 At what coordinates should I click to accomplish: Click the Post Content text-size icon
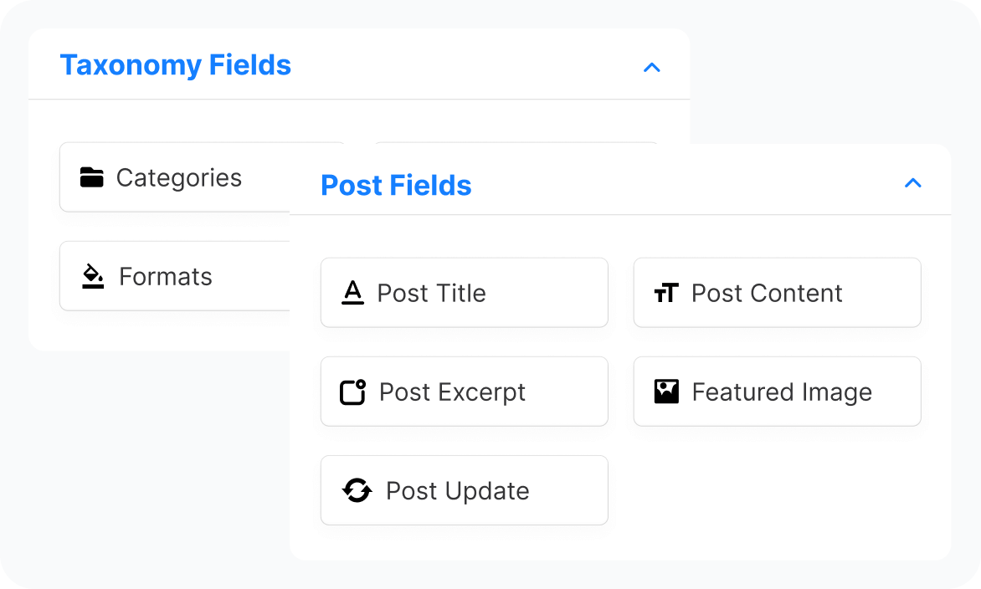(x=665, y=293)
